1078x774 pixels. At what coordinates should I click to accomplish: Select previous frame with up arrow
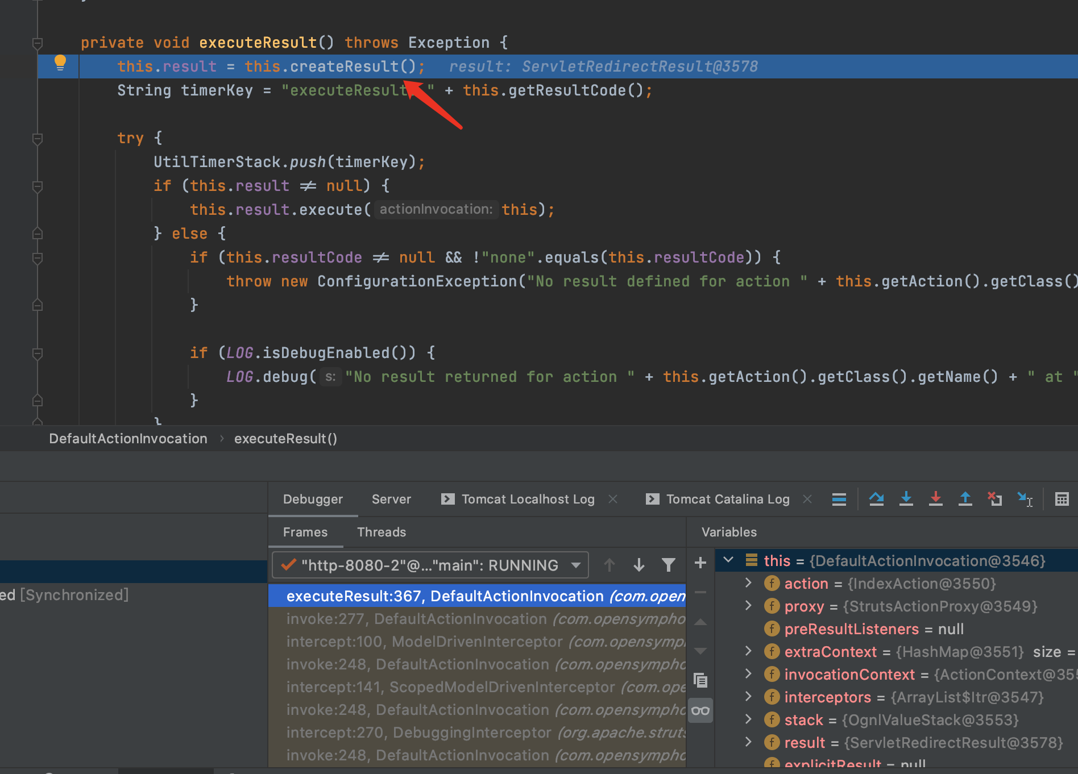tap(610, 565)
